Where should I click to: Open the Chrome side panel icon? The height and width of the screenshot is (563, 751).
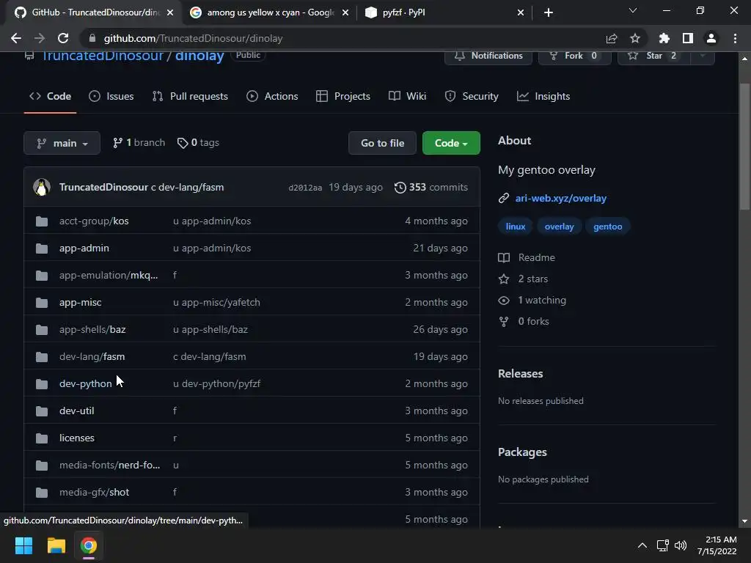(688, 38)
